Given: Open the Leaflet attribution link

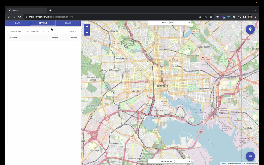Looking at the screenshot, I should (x=223, y=164).
